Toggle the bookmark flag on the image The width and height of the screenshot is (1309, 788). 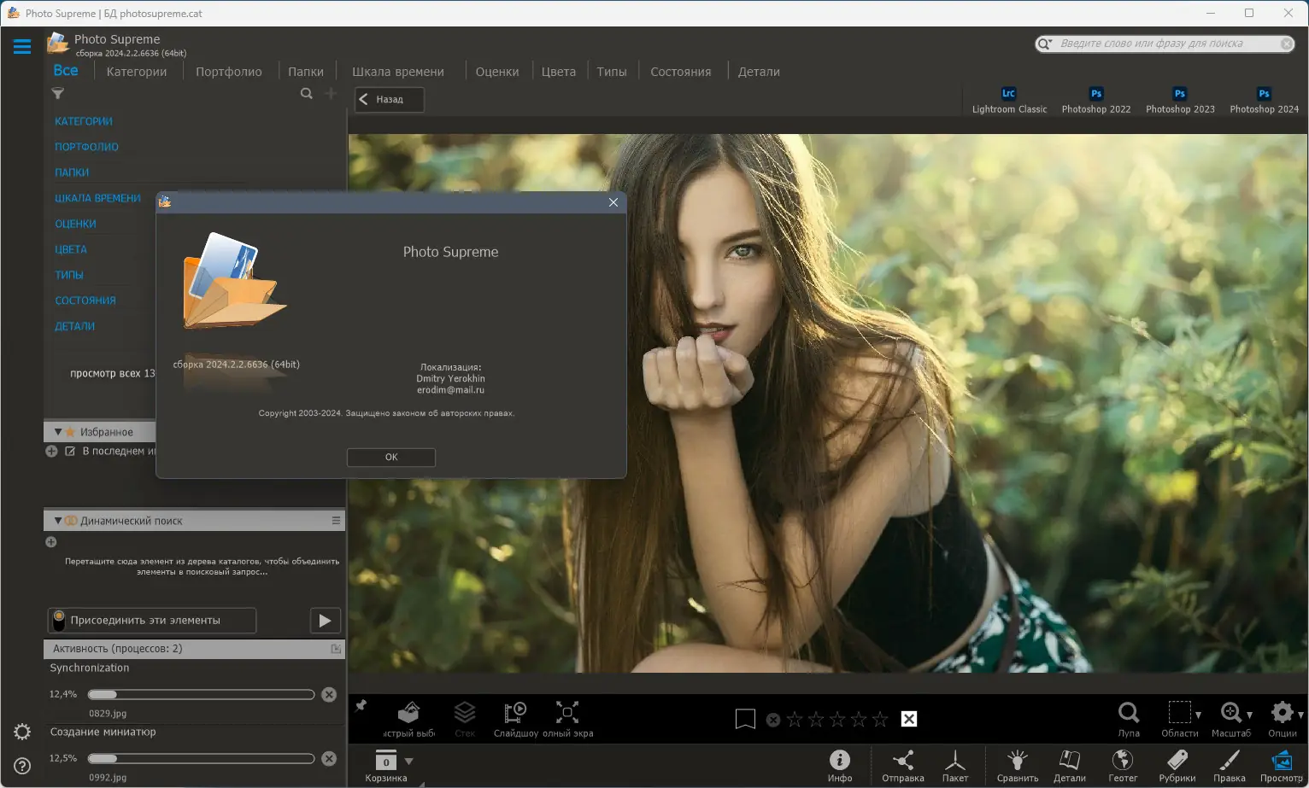745,719
